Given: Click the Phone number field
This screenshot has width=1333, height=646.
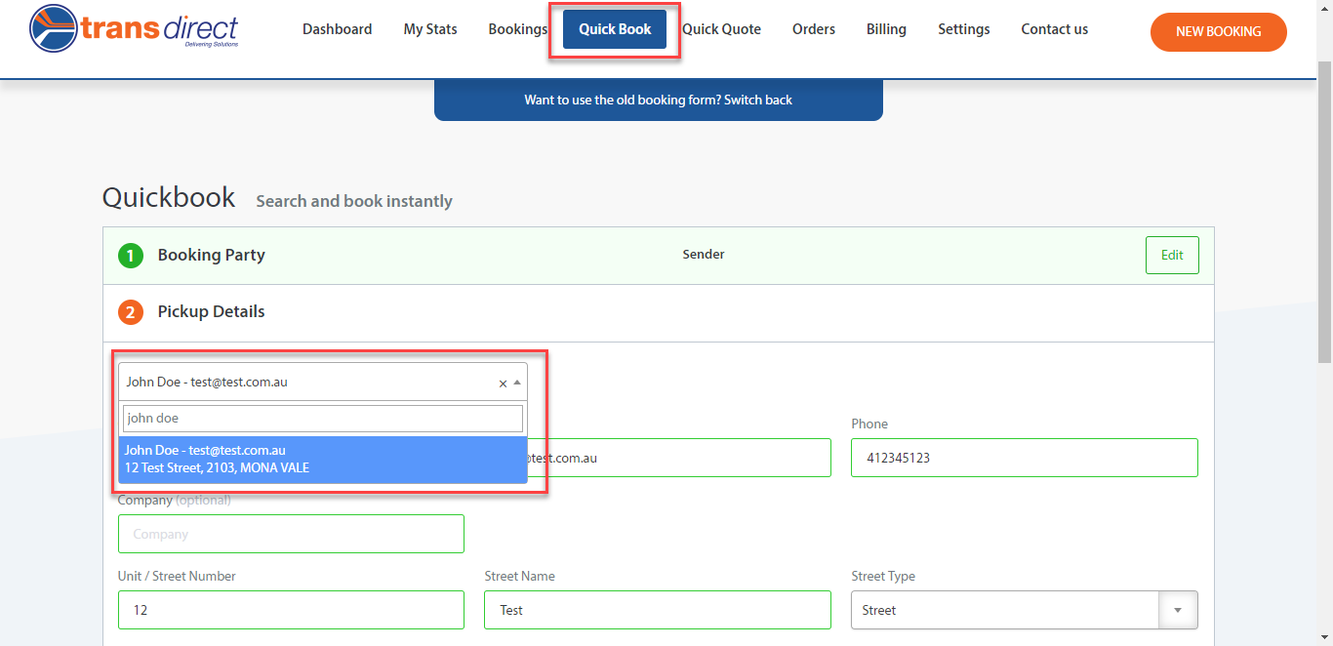Looking at the screenshot, I should point(1024,458).
